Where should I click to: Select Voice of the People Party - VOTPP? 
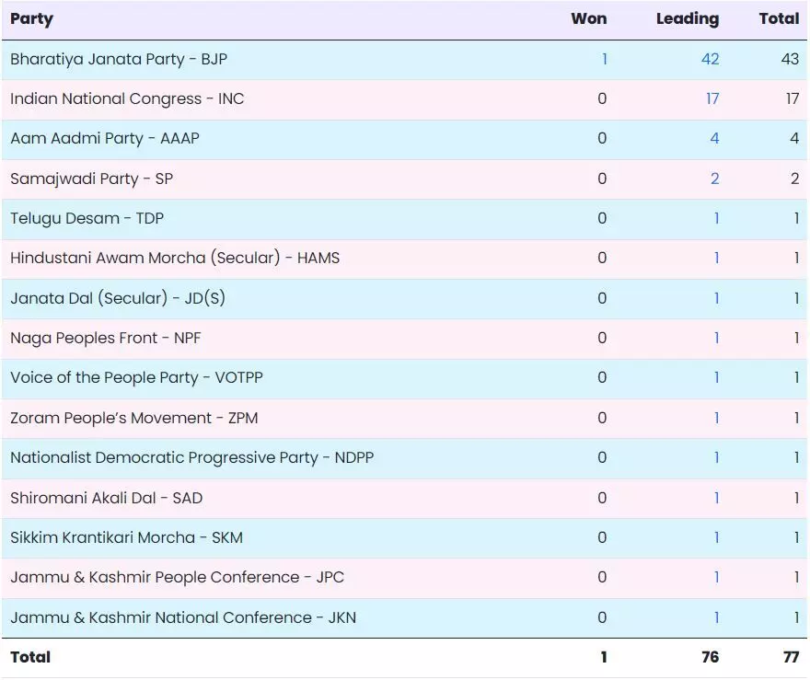pyautogui.click(x=136, y=378)
